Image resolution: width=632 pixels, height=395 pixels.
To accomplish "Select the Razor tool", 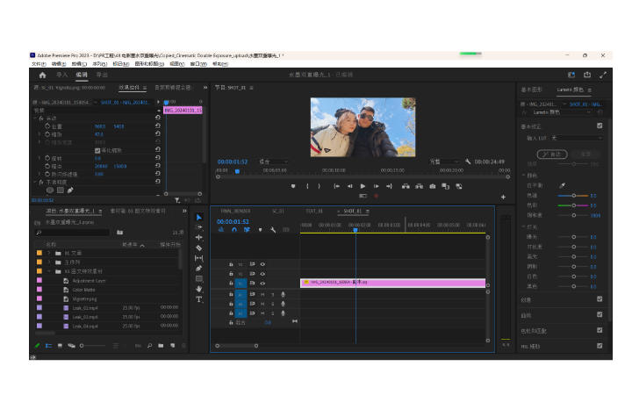I will (198, 248).
